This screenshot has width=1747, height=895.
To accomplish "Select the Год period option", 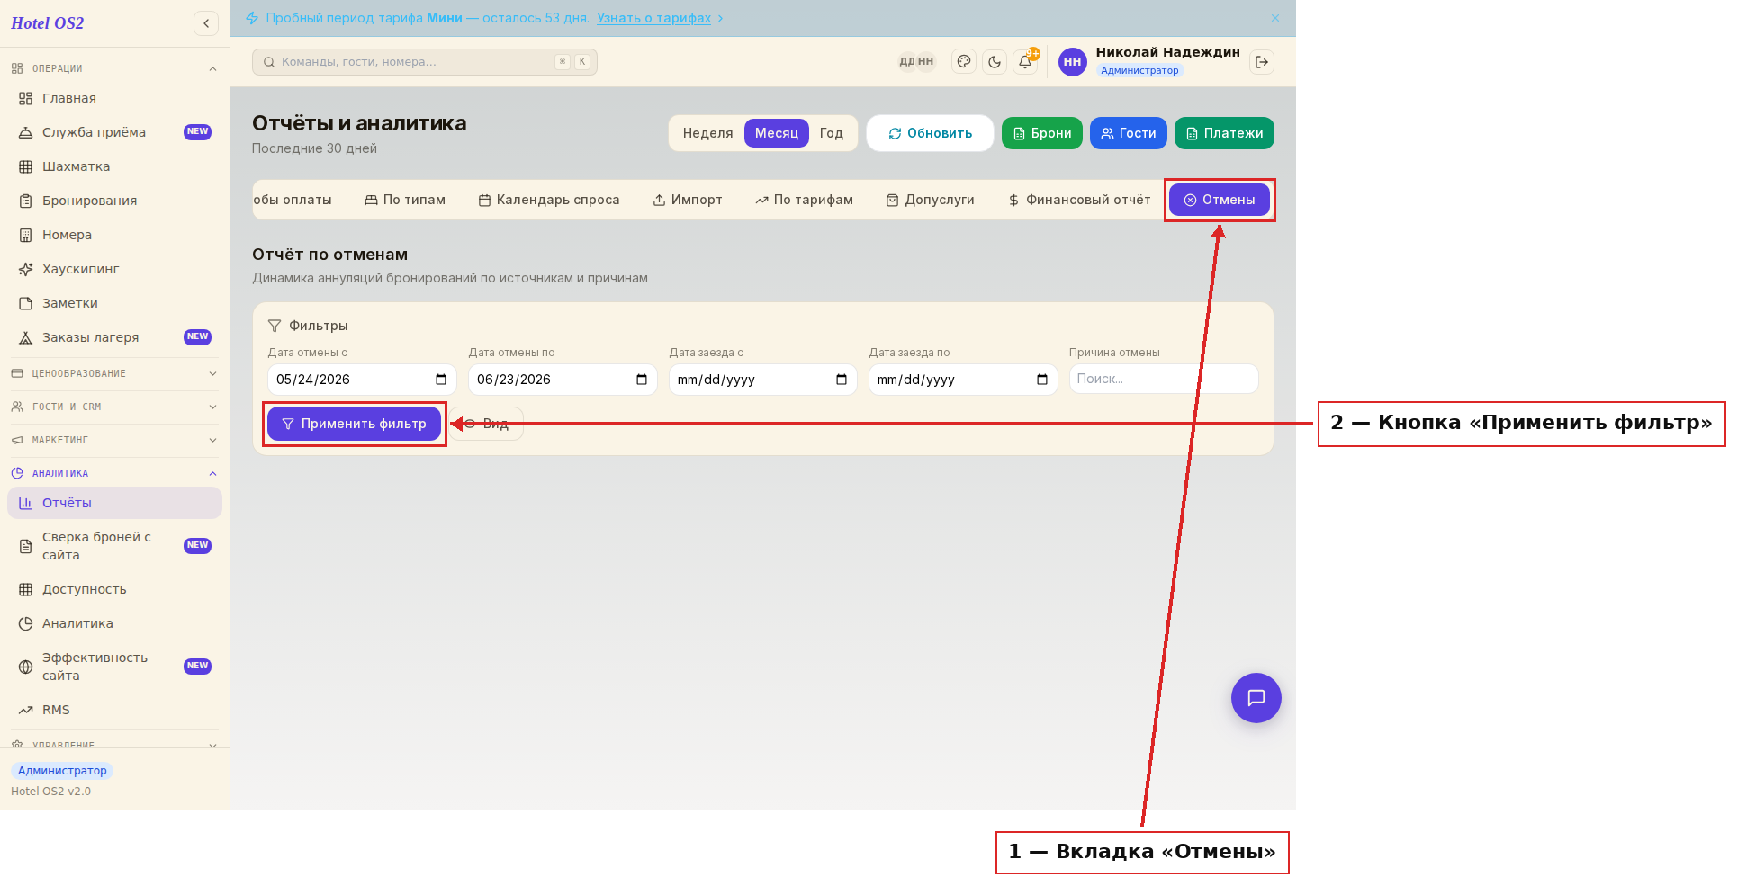I will (831, 133).
